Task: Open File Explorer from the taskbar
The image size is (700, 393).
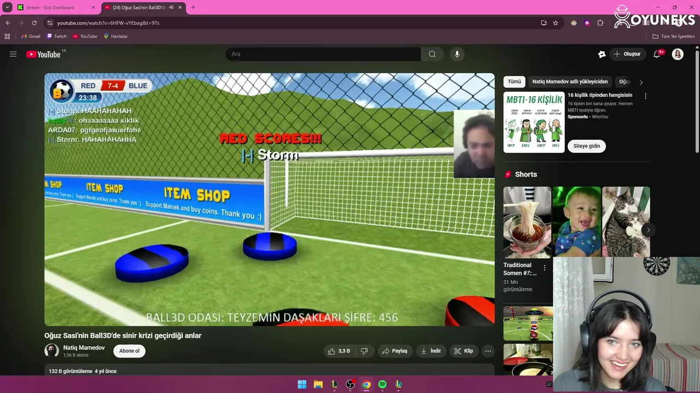Action: (x=318, y=385)
